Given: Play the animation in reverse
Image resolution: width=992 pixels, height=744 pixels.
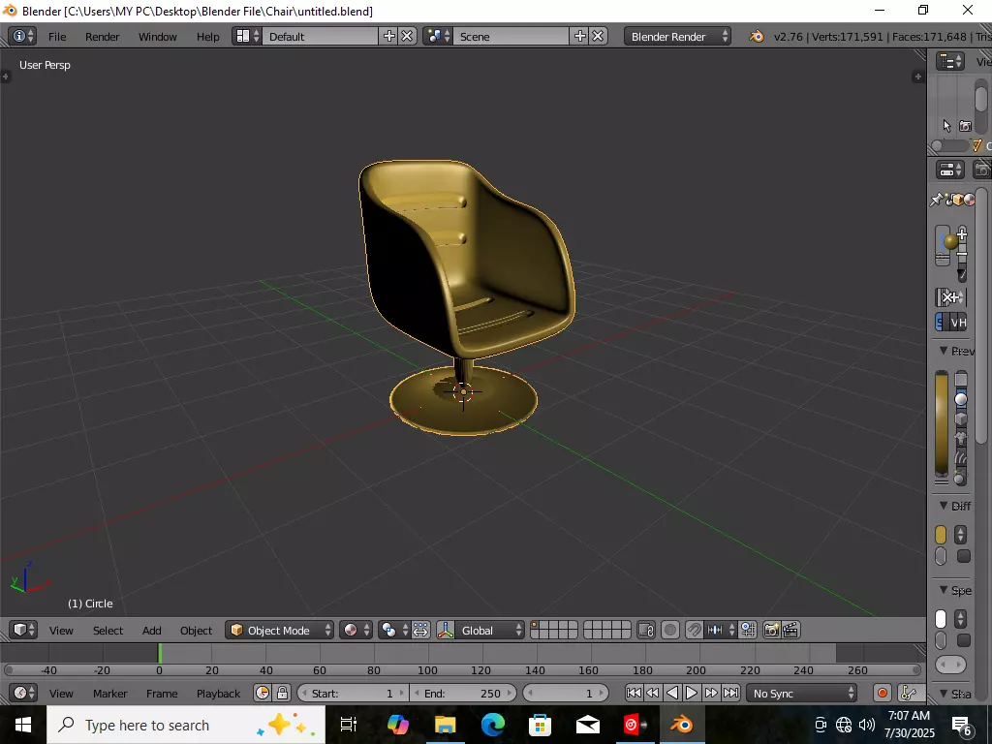Looking at the screenshot, I should (672, 693).
